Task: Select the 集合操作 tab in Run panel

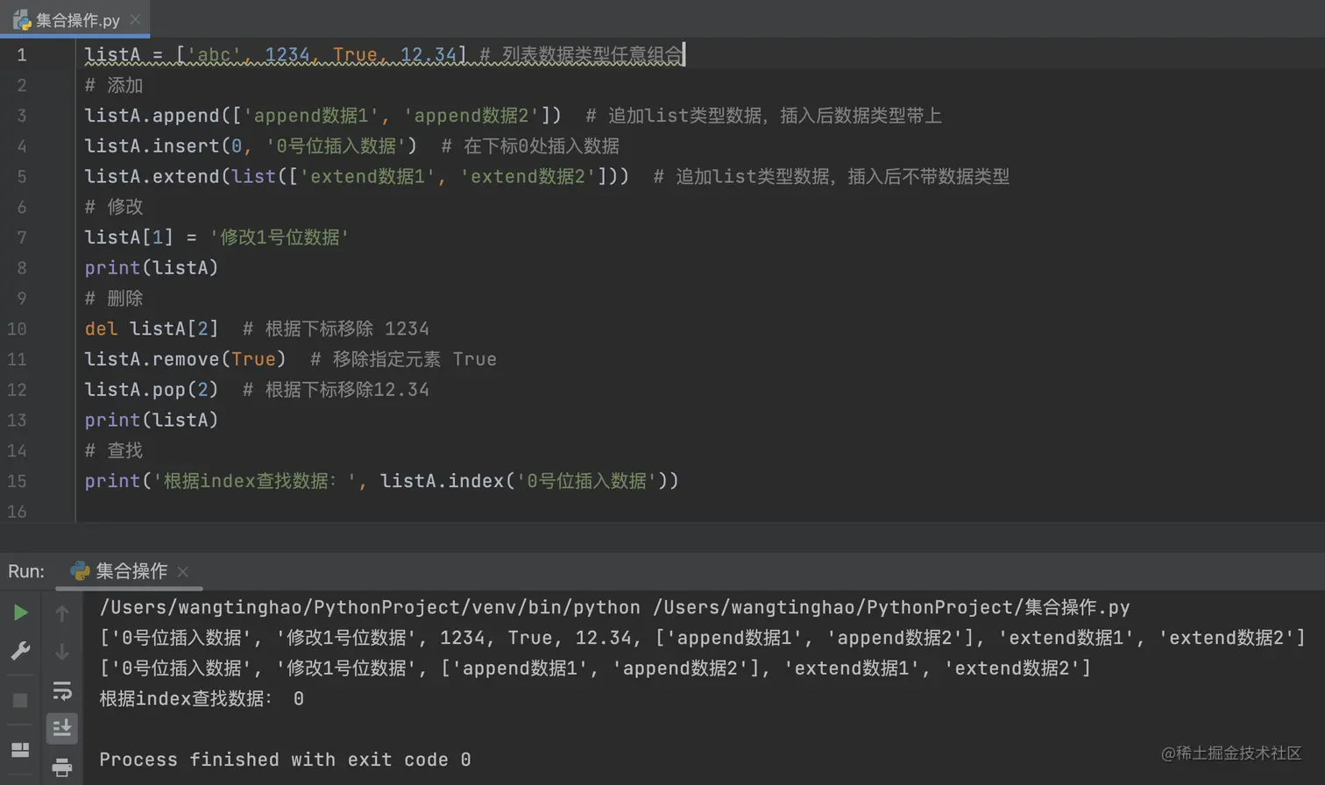Action: [x=131, y=571]
